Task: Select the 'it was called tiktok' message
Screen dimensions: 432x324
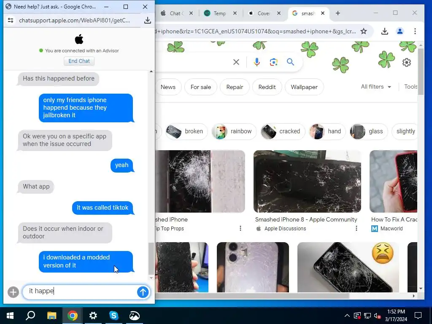Action: tap(103, 208)
